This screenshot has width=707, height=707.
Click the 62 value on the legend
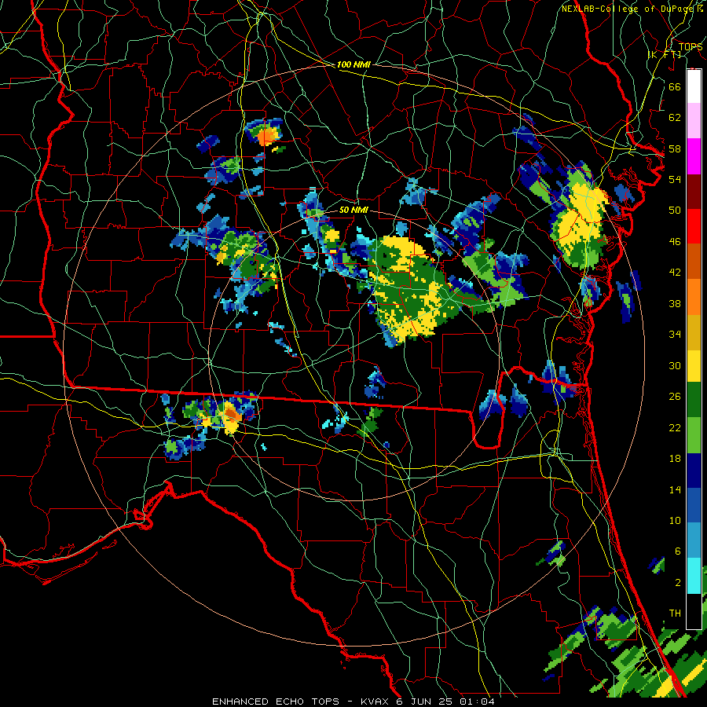(x=675, y=118)
